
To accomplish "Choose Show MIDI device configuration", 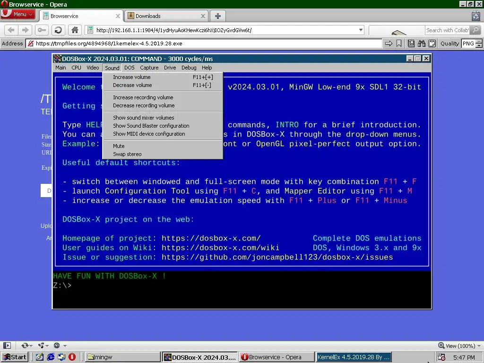I will pos(163,134).
